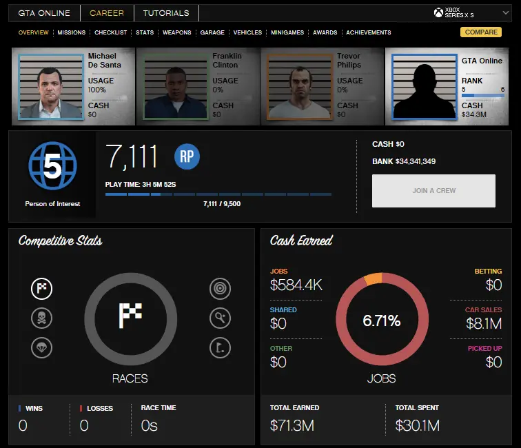Open the Tutorials tab
Screen dimensions: 521x448
pos(165,13)
